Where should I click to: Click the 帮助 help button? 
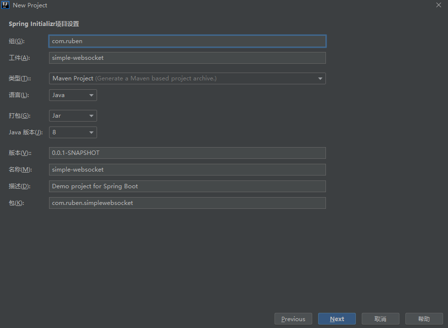(x=424, y=319)
